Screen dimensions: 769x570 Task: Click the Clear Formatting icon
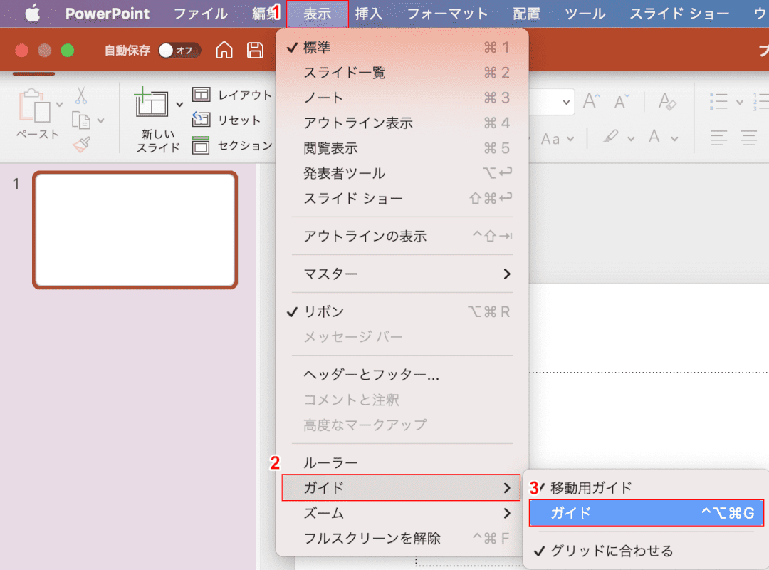click(x=667, y=101)
